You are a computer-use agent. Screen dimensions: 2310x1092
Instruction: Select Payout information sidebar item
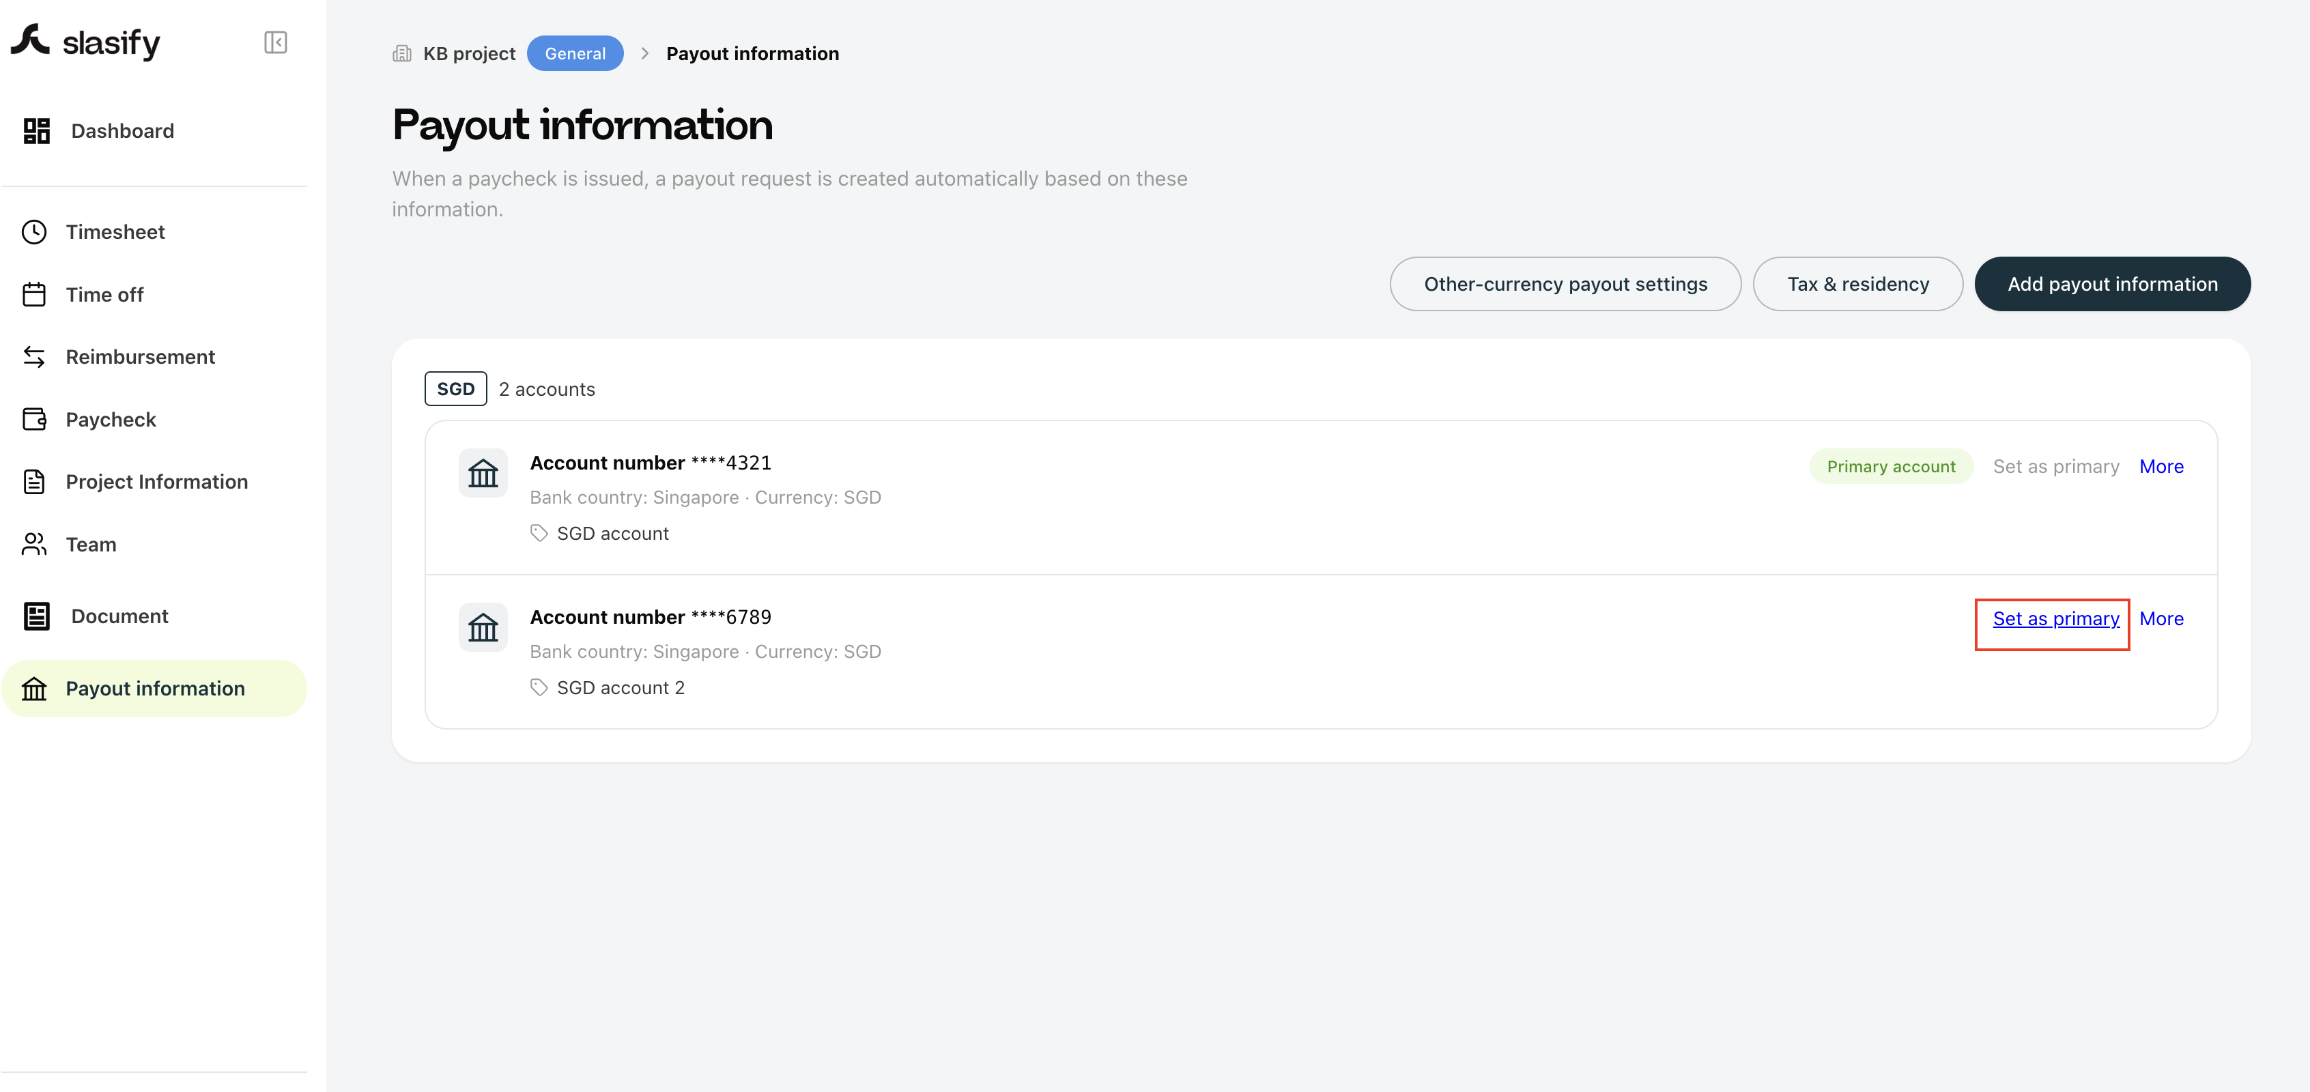point(154,689)
